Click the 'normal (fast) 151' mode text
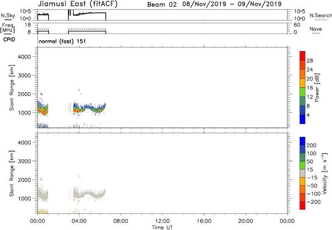 pyautogui.click(x=62, y=41)
